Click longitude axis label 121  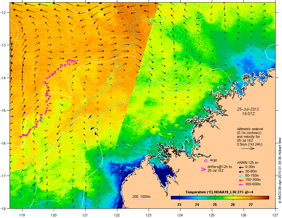click(85, 215)
